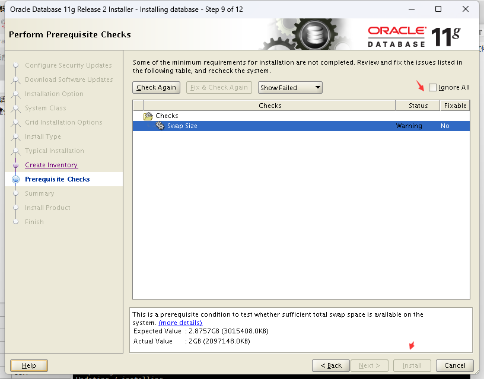Click the Install Type step
Screen dimensions: 484x379
[43, 136]
